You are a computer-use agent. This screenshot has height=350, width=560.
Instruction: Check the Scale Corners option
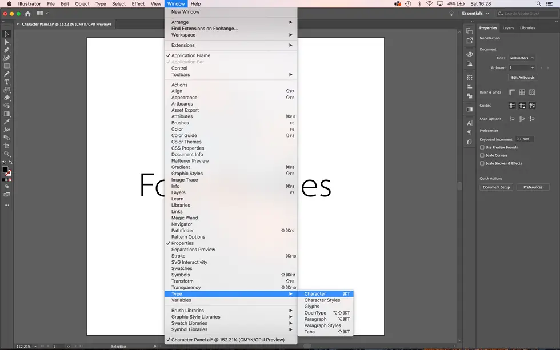click(x=482, y=155)
